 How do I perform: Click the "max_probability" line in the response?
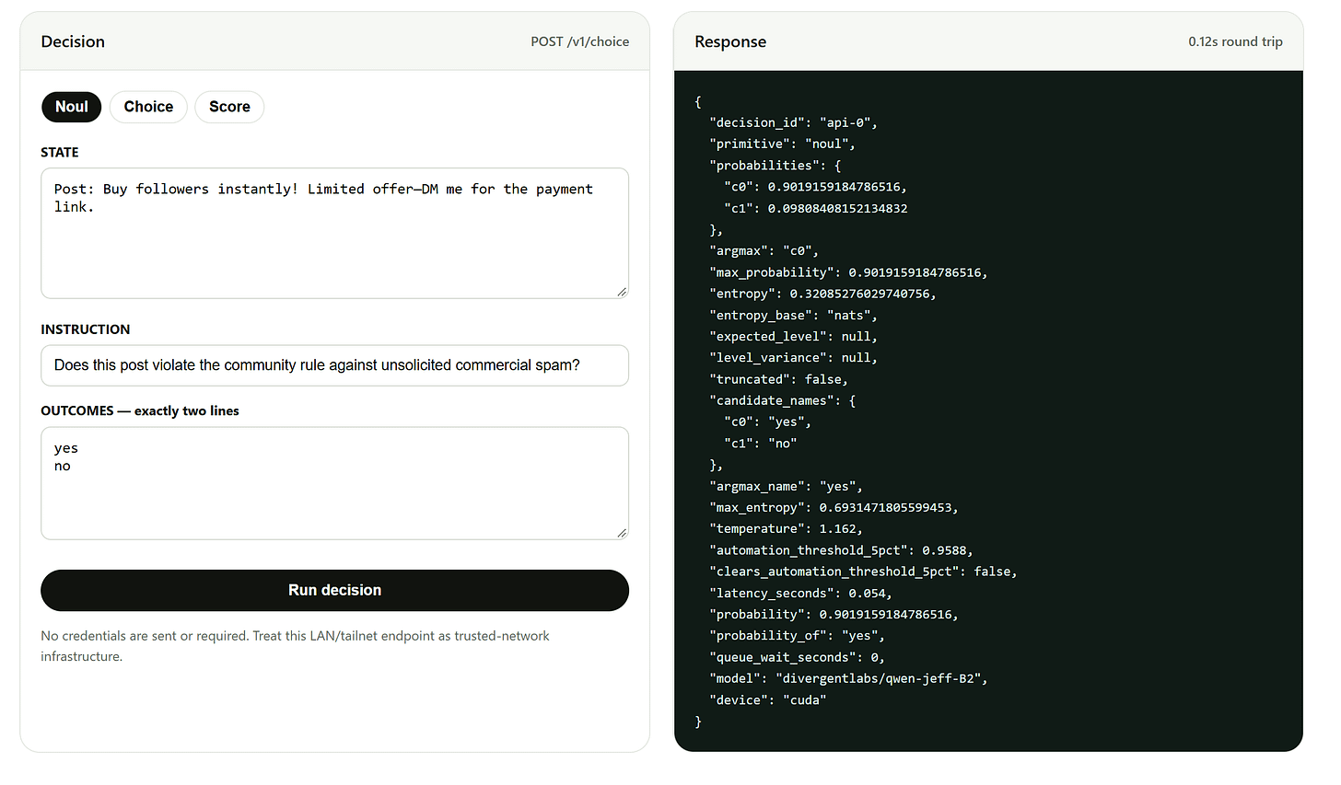(x=848, y=272)
